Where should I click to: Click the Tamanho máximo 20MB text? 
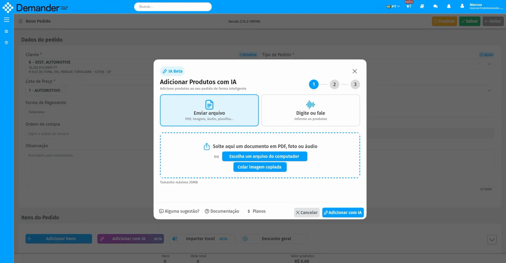click(179, 182)
